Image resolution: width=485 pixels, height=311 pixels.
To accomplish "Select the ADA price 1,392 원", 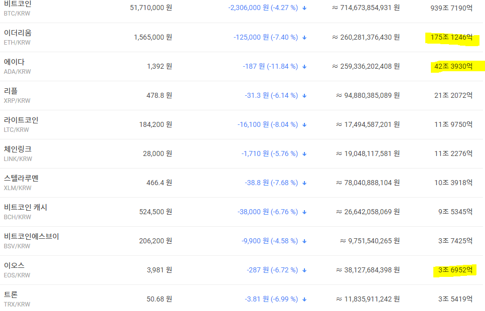I will point(159,66).
